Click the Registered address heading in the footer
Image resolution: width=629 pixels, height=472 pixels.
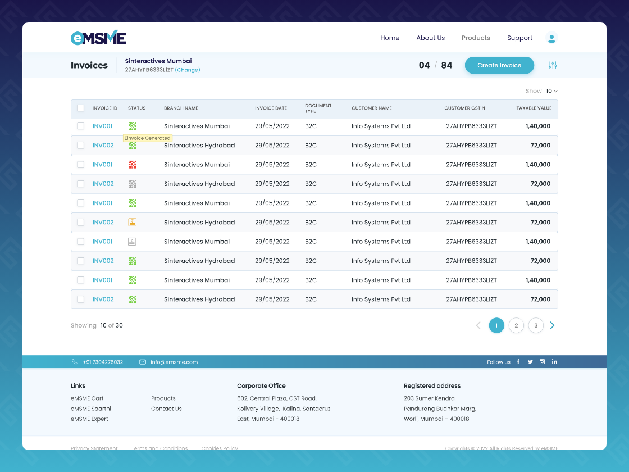tap(432, 385)
